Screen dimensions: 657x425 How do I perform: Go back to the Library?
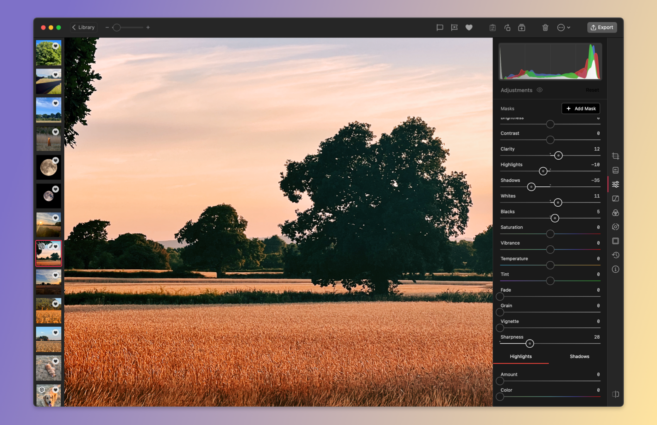pos(84,27)
